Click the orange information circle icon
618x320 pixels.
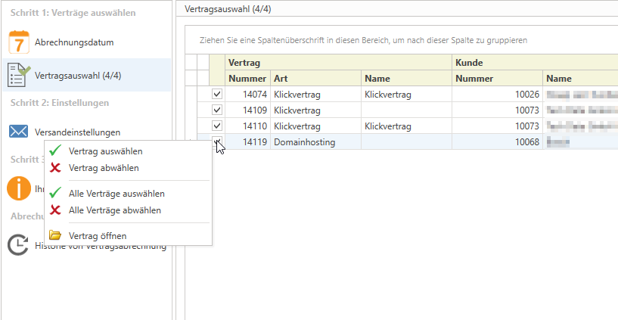point(18,188)
